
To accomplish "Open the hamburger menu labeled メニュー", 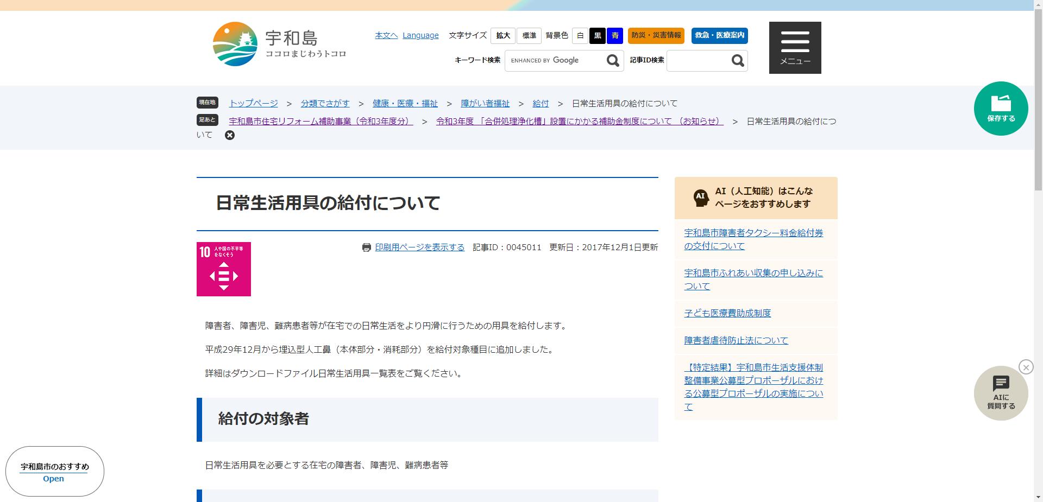I will [x=795, y=47].
